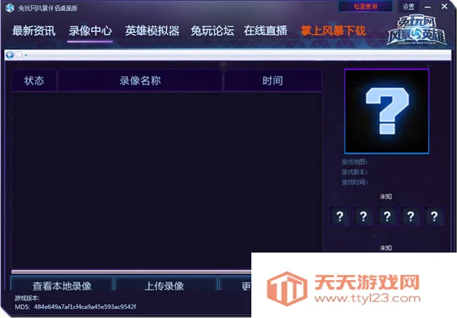Click the horizontal scrollbar under the list
This screenshot has height=318, width=457.
[x=131, y=272]
